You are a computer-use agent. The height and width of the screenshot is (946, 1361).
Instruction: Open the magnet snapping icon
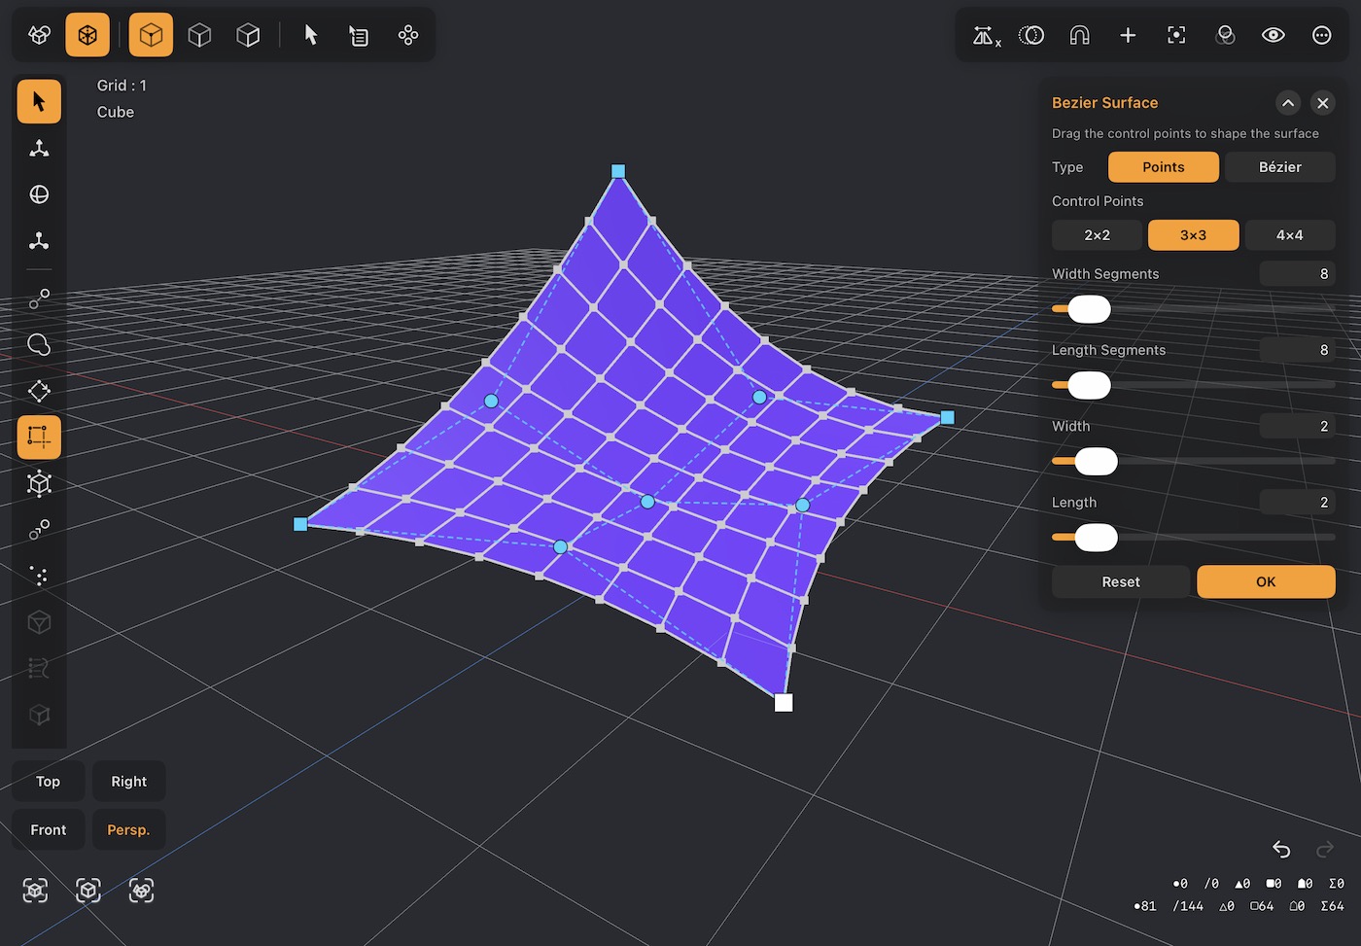[x=1079, y=36]
